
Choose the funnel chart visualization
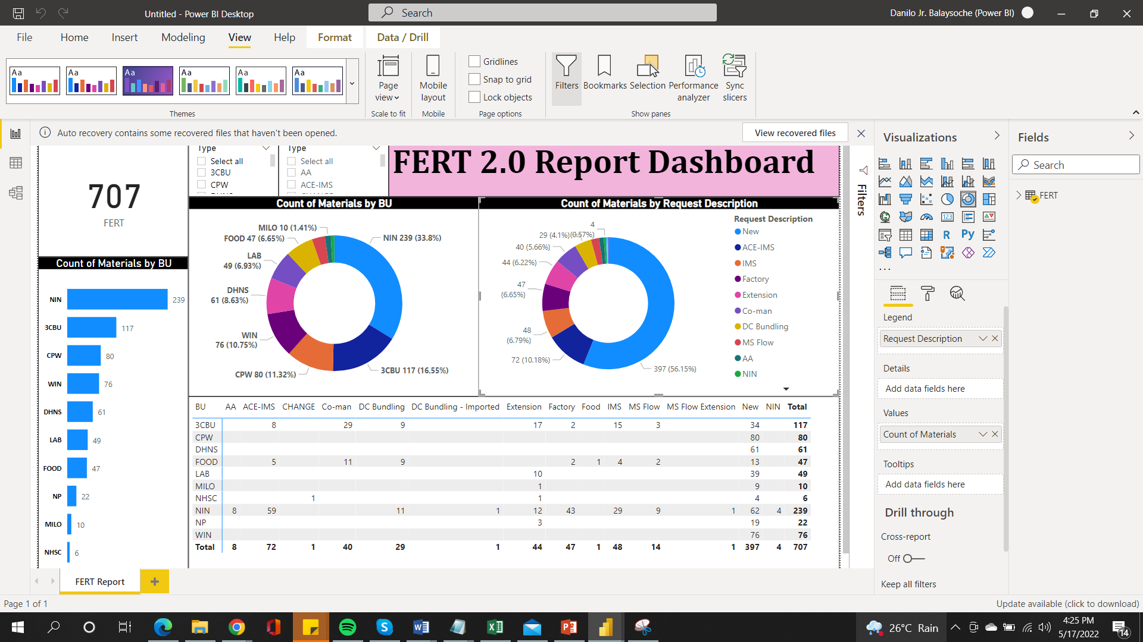(x=905, y=199)
